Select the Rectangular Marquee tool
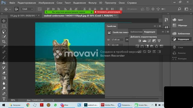 tap(4, 26)
